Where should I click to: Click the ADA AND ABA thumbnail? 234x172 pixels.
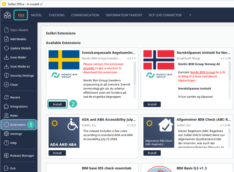64,132
